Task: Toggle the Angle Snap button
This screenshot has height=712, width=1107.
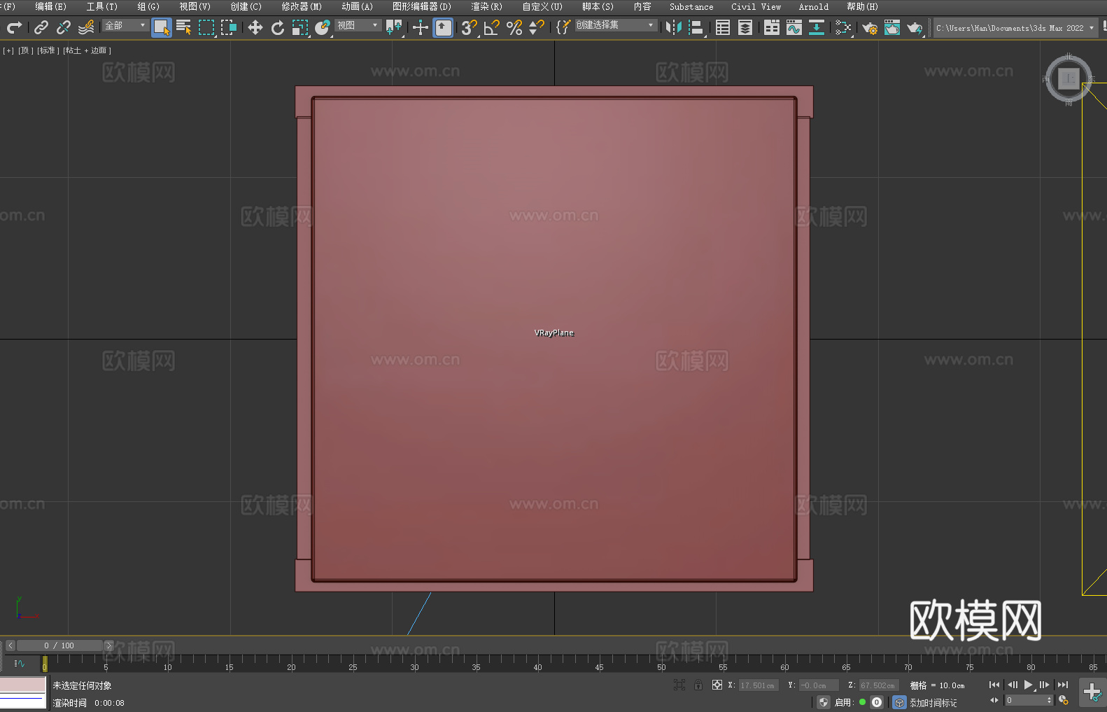Action: coord(491,27)
